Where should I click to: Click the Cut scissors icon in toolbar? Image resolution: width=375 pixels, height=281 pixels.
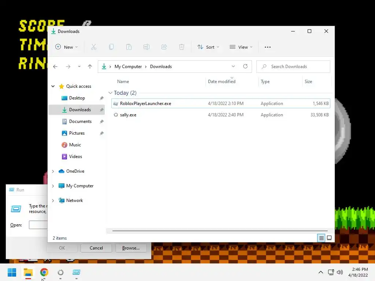pyautogui.click(x=93, y=47)
